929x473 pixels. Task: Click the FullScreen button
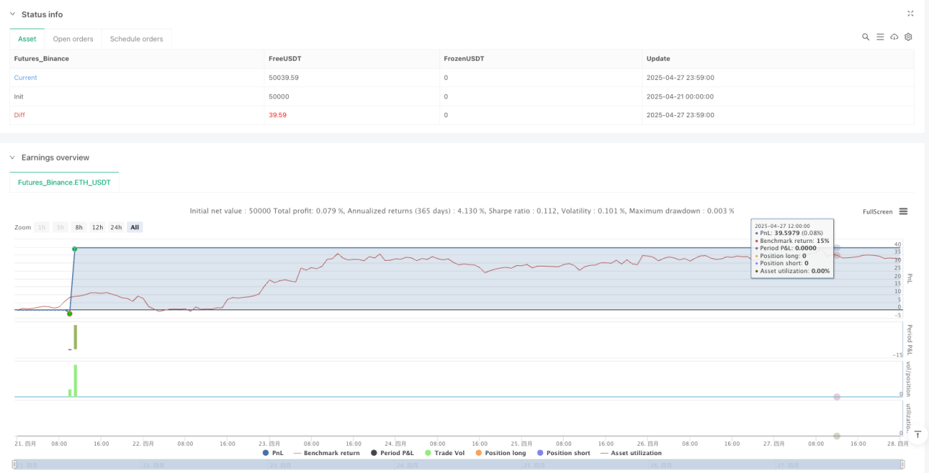[878, 211]
